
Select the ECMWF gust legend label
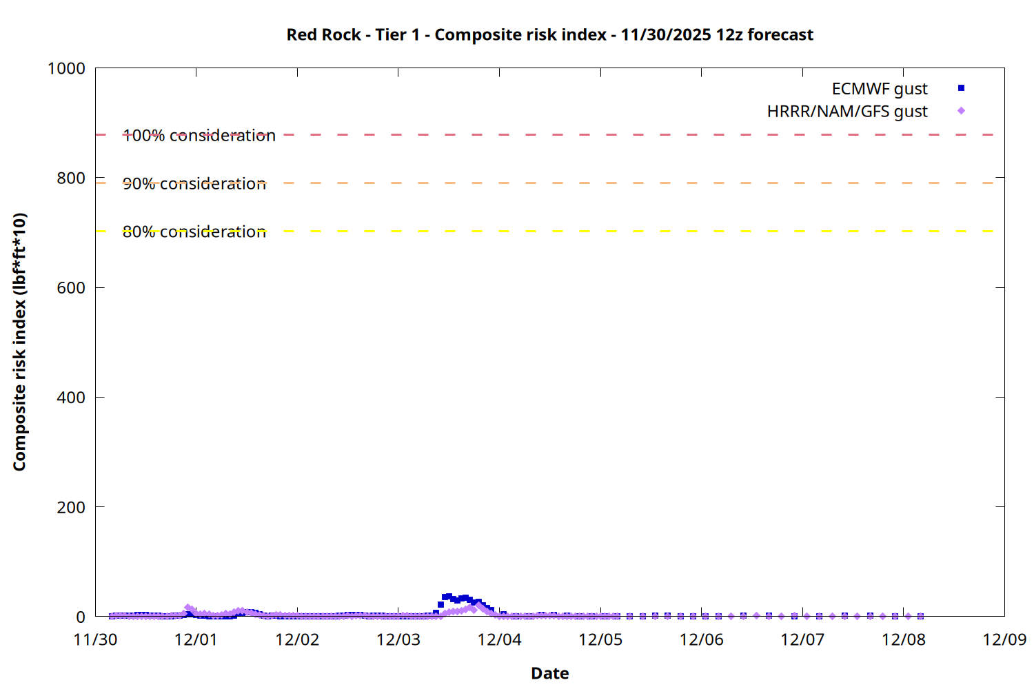tap(880, 89)
